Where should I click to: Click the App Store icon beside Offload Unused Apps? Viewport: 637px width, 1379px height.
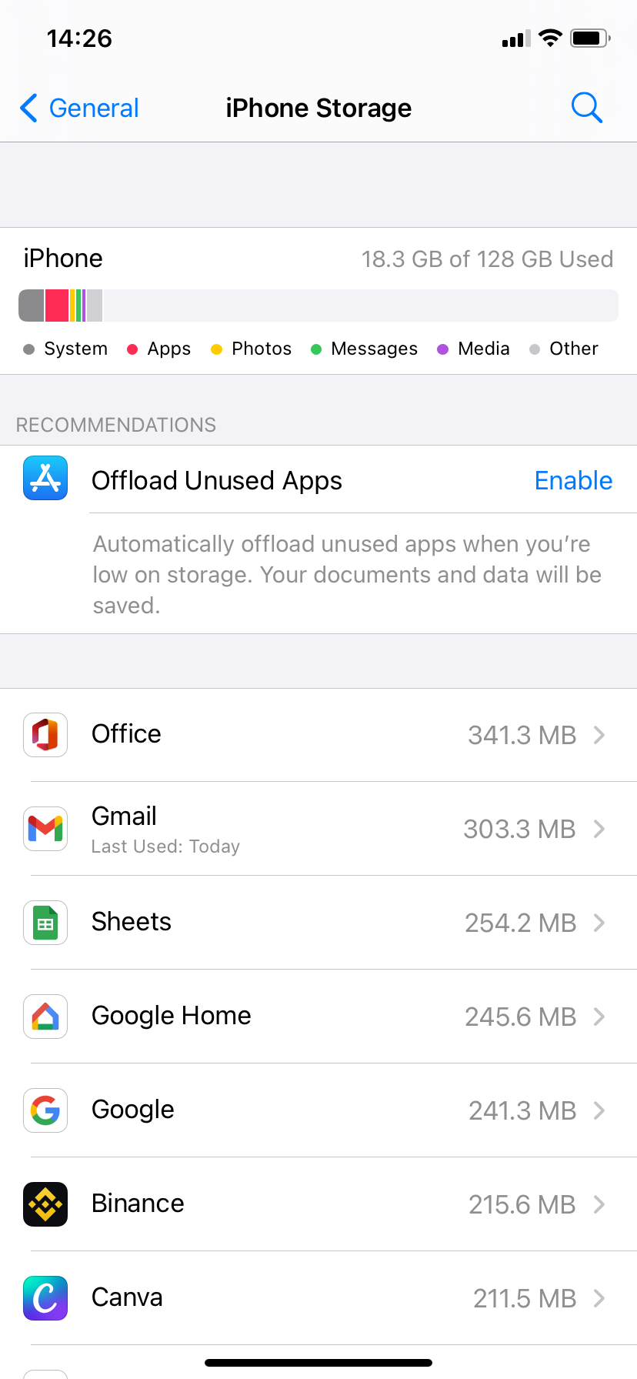[x=45, y=479]
